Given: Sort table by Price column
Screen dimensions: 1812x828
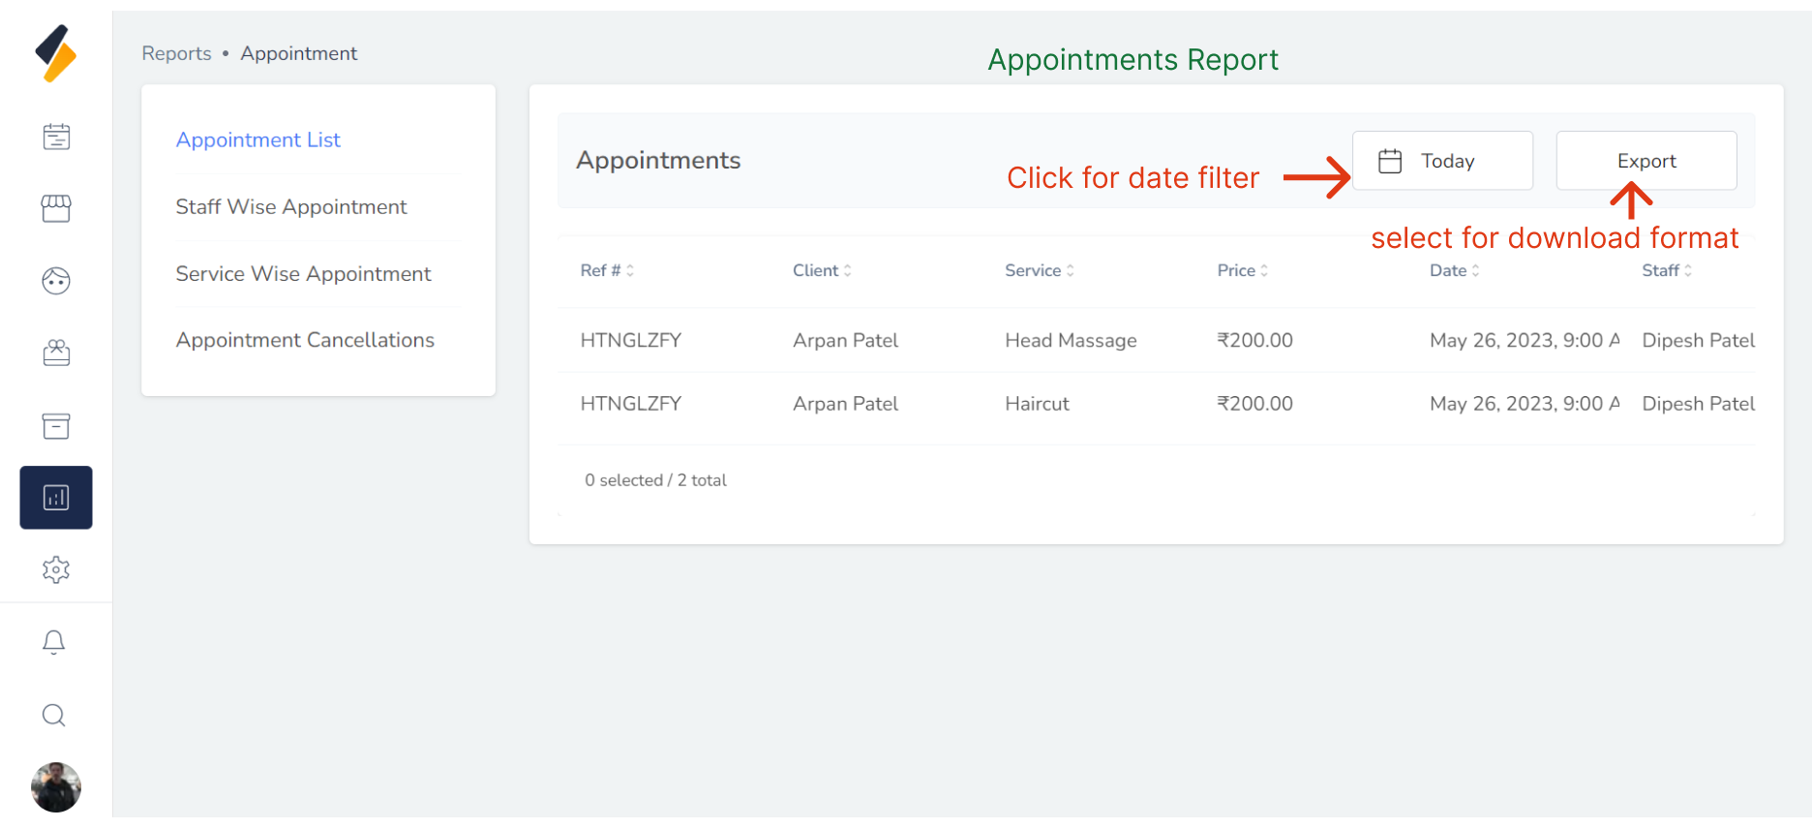Looking at the screenshot, I should point(1242,271).
